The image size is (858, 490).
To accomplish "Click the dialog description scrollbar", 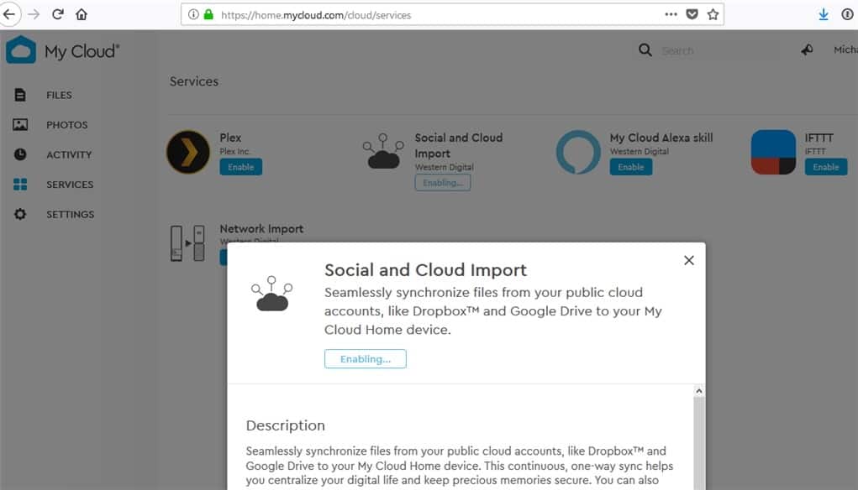I will point(699,442).
